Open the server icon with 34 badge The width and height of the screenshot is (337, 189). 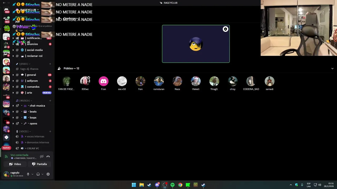[6, 70]
